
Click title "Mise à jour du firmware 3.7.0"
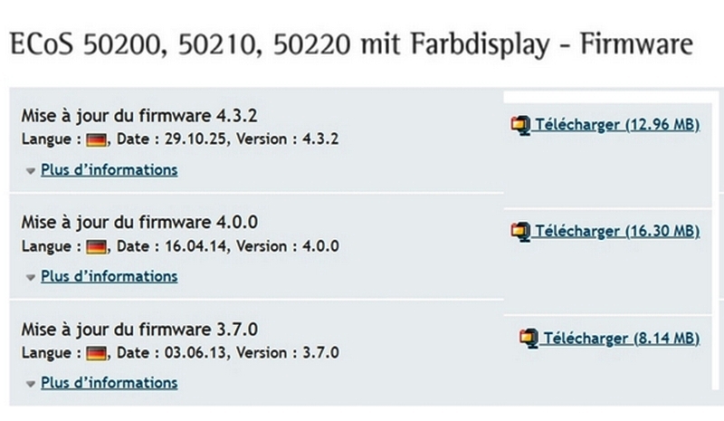click(x=132, y=329)
